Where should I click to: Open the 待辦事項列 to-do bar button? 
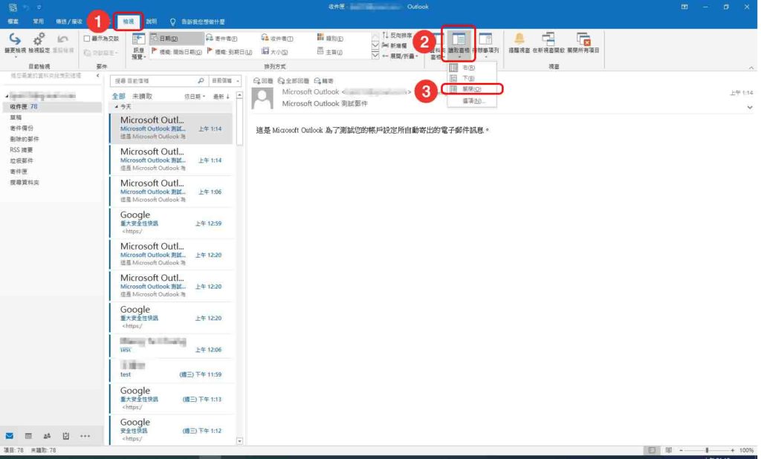click(486, 45)
